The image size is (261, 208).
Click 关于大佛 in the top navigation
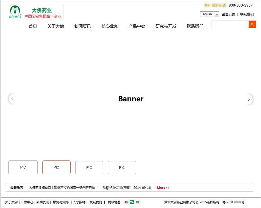pos(55,26)
